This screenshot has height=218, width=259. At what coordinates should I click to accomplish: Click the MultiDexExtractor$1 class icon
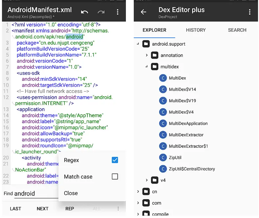coord(163,146)
